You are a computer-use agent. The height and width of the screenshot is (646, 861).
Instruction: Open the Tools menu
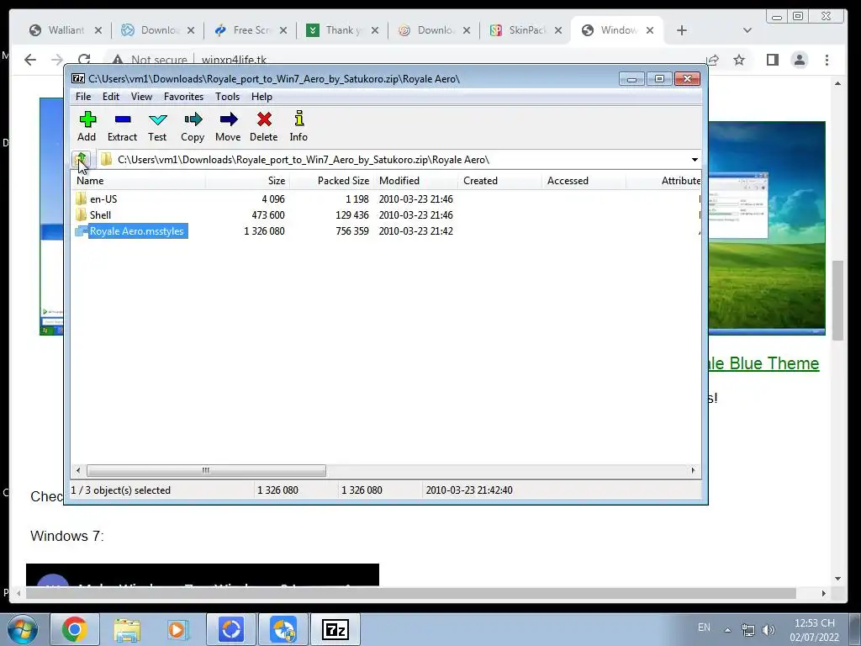227,97
